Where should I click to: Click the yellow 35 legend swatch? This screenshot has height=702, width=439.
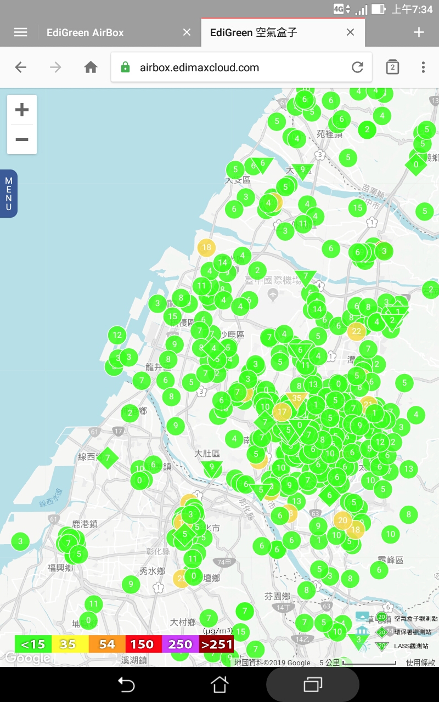(x=70, y=644)
